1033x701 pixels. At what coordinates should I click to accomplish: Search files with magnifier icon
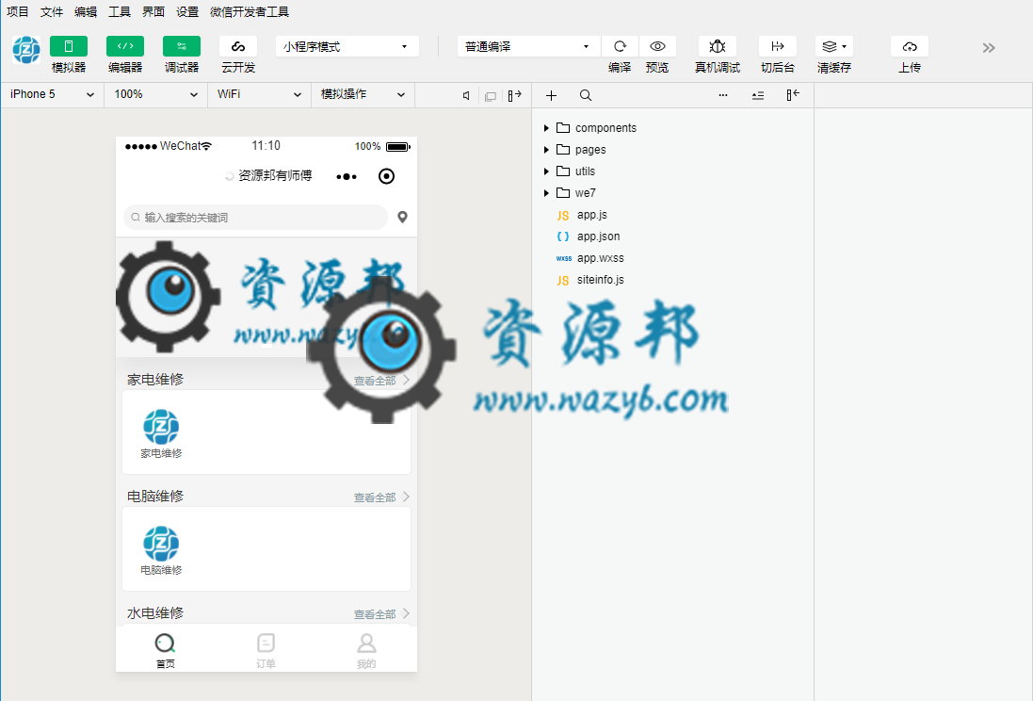point(586,95)
